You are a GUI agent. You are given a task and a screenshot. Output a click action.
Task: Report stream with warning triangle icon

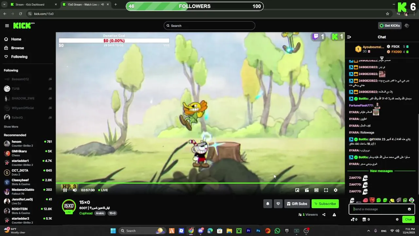click(334, 215)
